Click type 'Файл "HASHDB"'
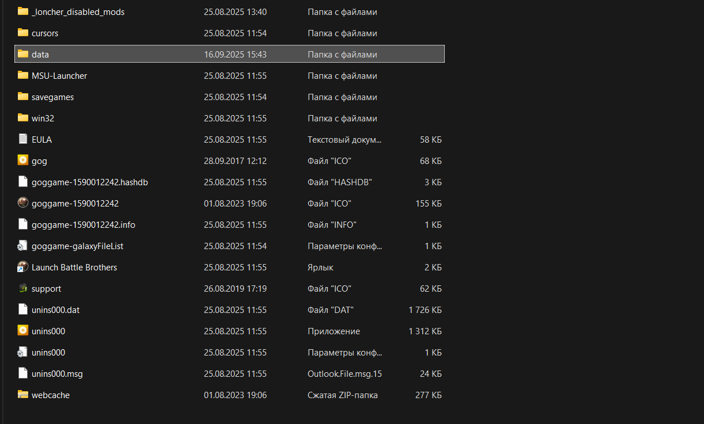Viewport: 704px width, 424px height. pos(340,182)
